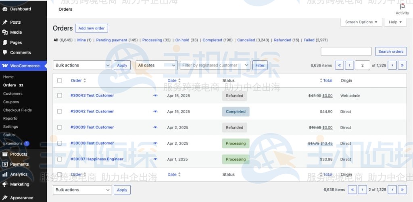The image size is (413, 202).
Task: Go to next page arrow at top
Action: 392,65
